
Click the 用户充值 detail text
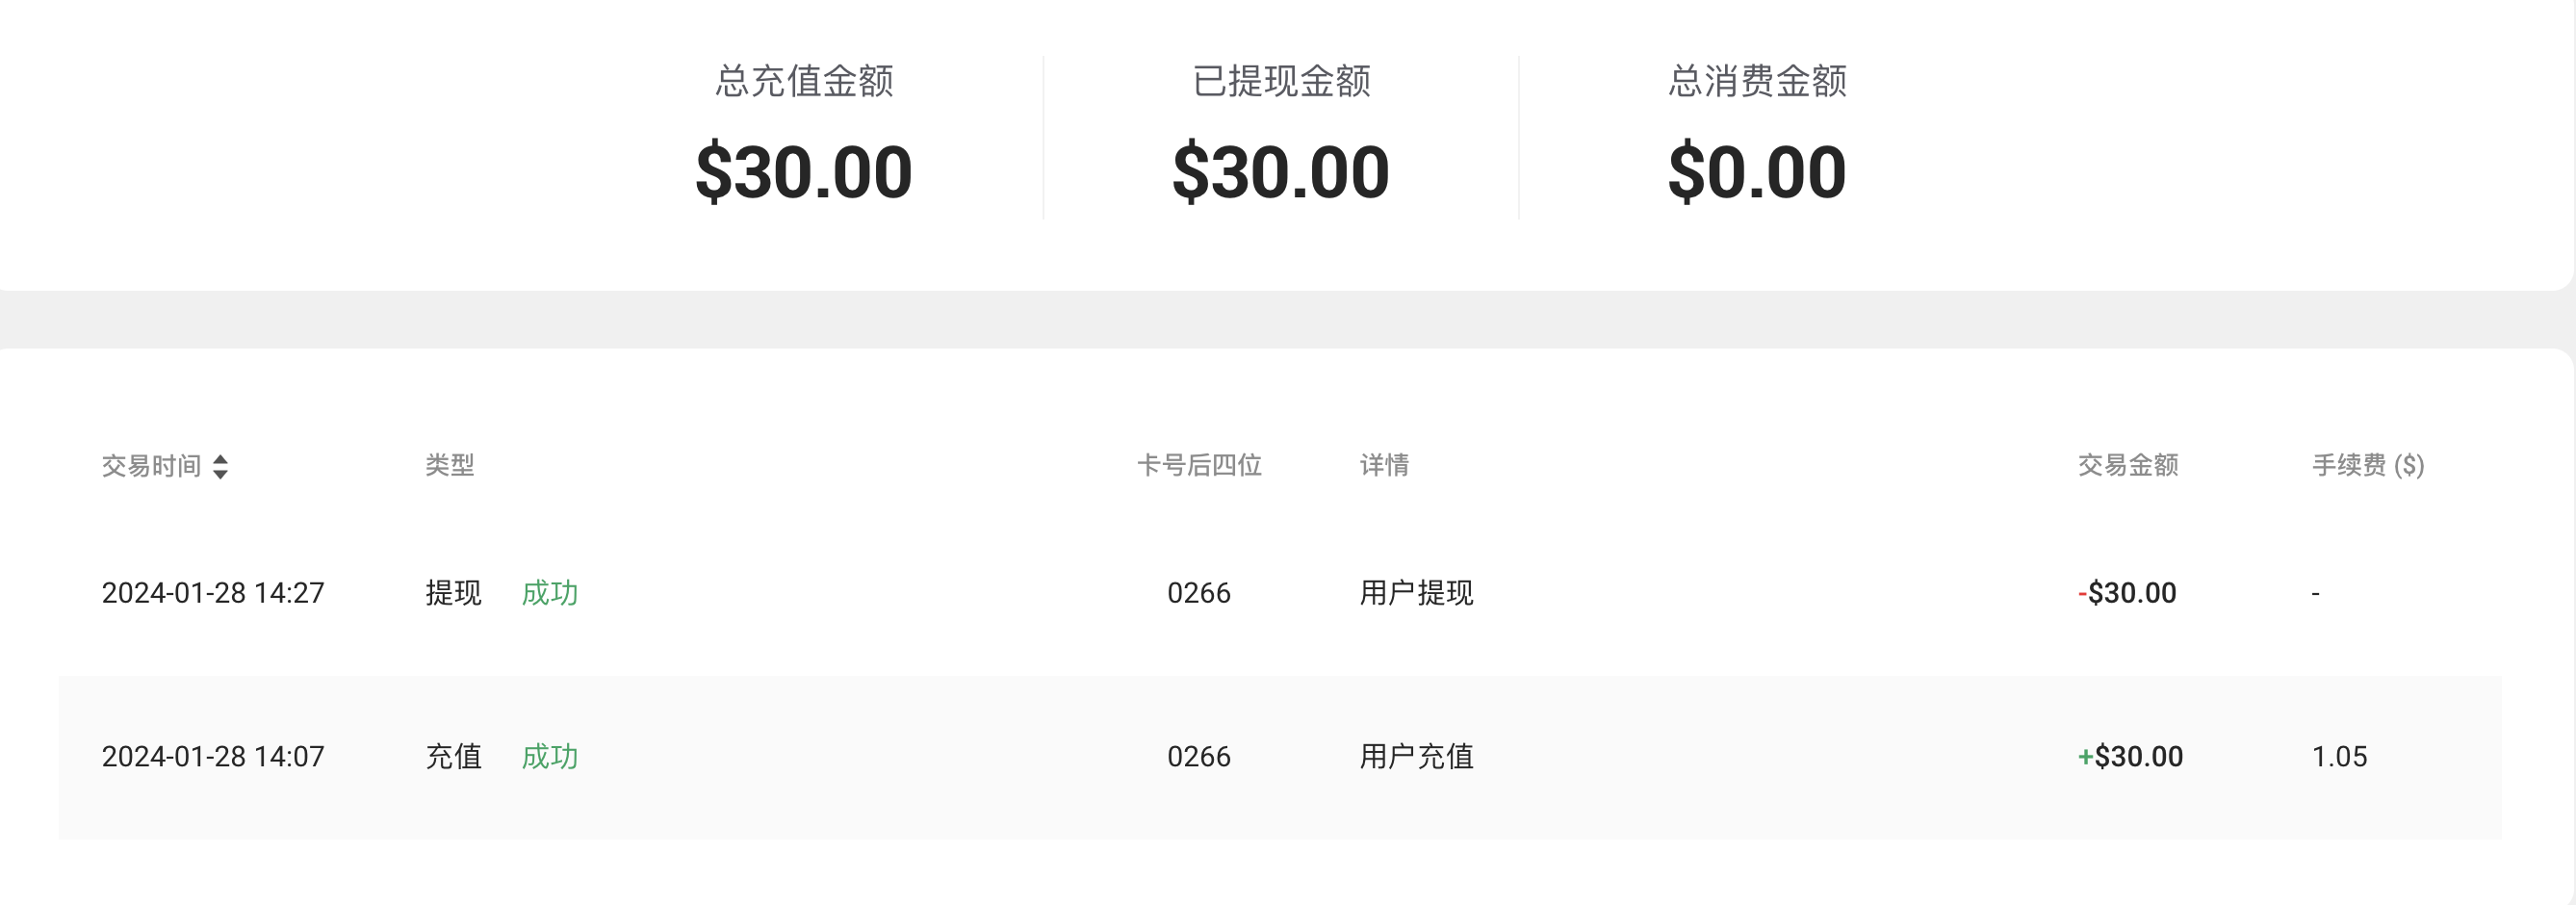[1416, 757]
